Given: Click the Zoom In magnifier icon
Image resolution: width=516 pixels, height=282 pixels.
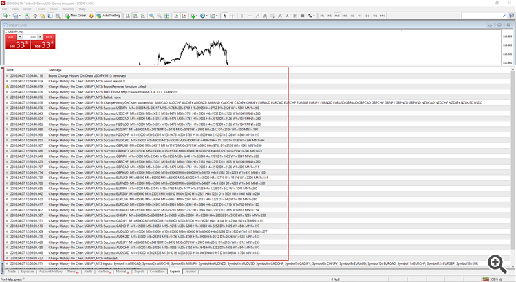Looking at the screenshot, I should [152, 16].
